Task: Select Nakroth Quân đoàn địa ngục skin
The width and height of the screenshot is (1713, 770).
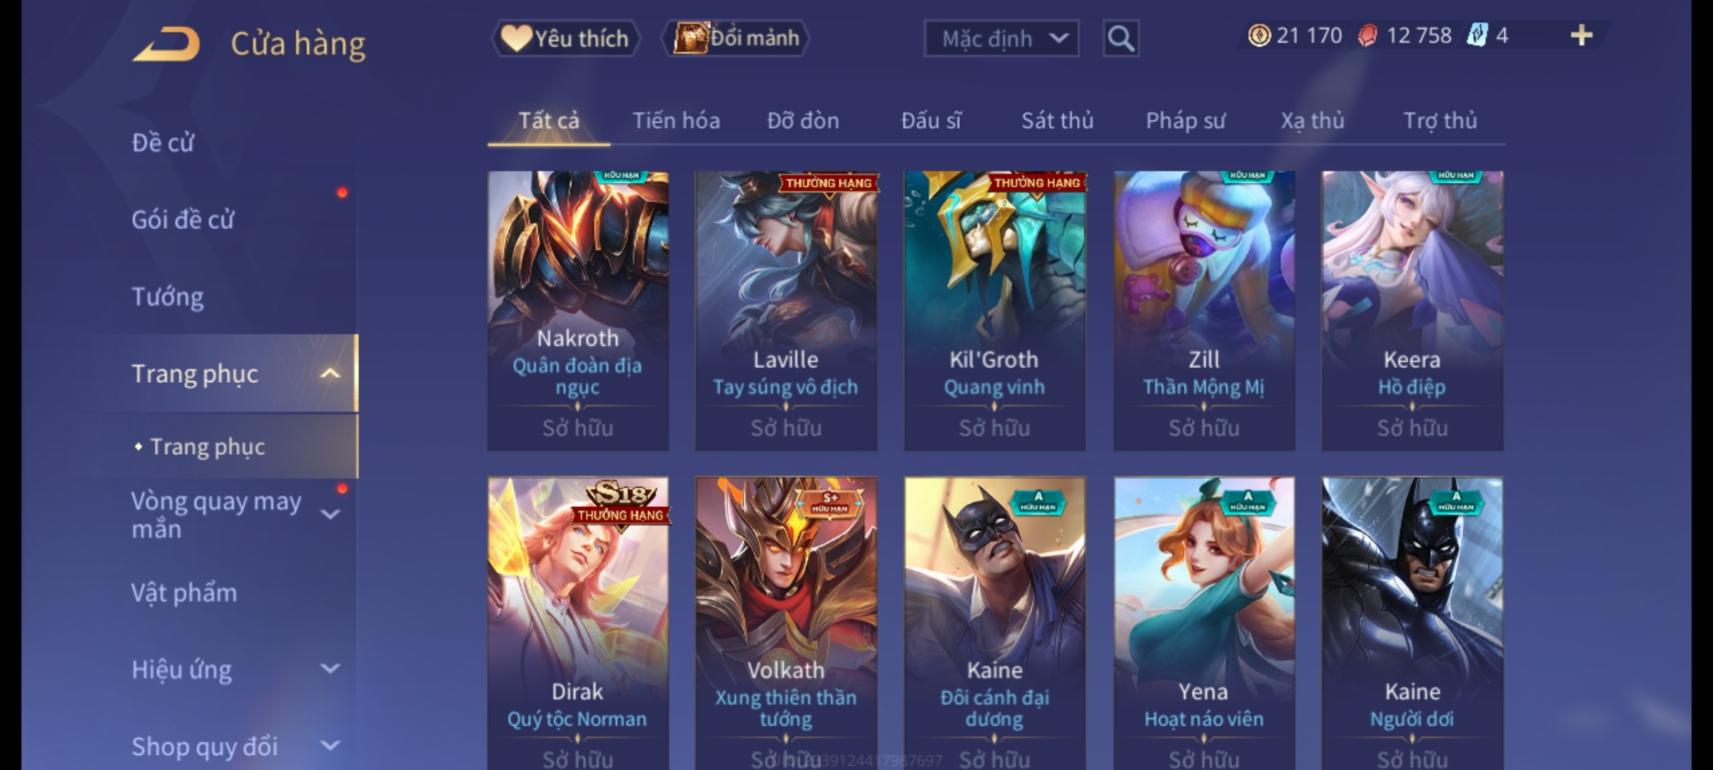Action: click(578, 311)
